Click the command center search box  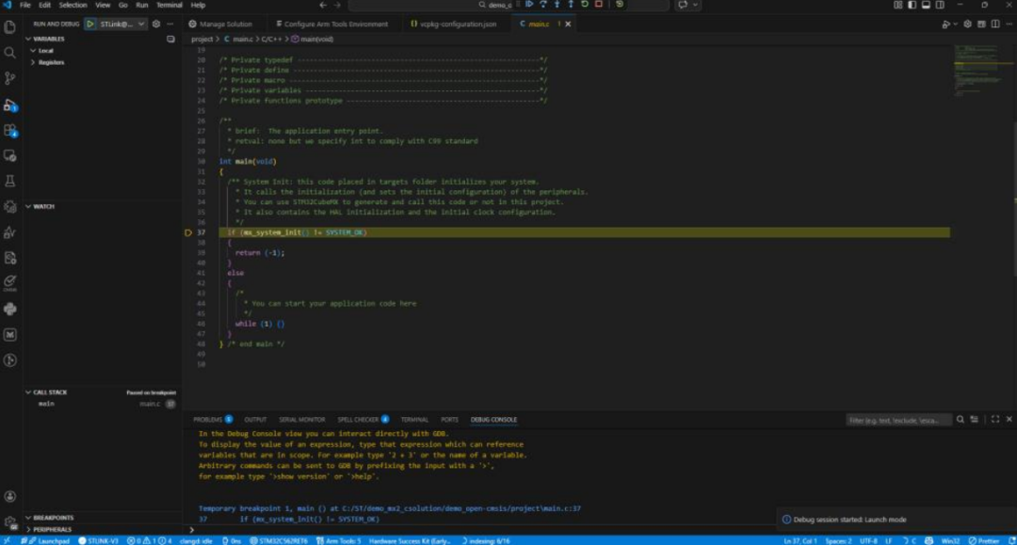tap(508, 6)
